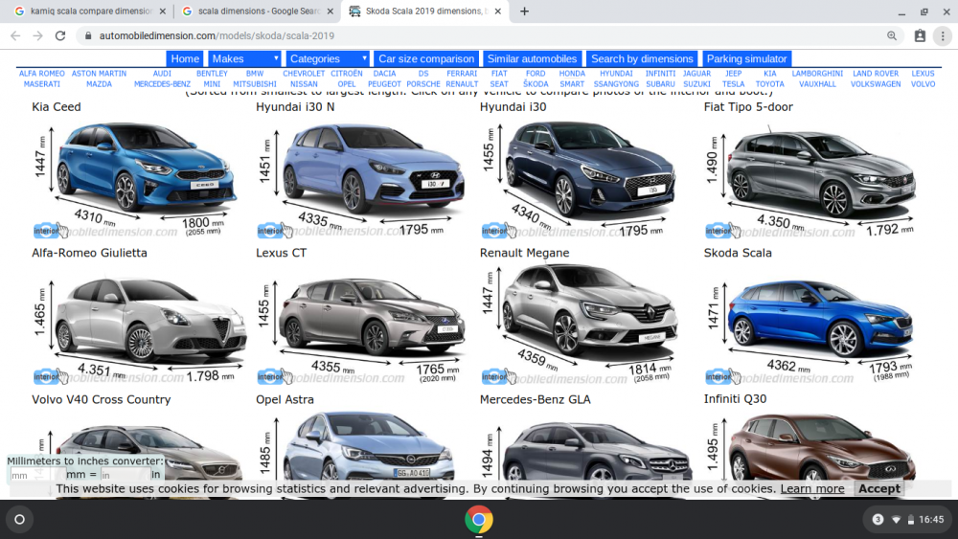The height and width of the screenshot is (539, 958).
Task: Open Alfa-Romeo Giulietta interior photos icon
Action: tap(50, 376)
